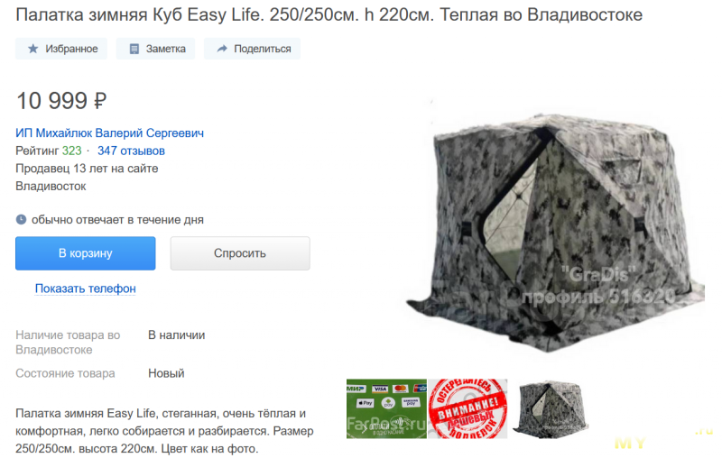Open the red Внимание warning stamp thumbnail

[467, 408]
